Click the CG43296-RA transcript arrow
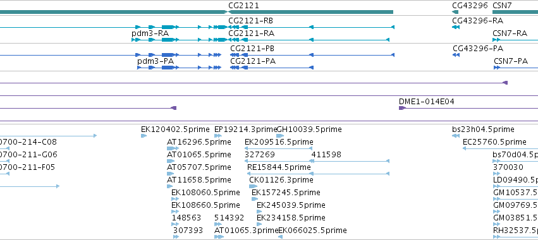This screenshot has height=240, width=538. pos(456,27)
